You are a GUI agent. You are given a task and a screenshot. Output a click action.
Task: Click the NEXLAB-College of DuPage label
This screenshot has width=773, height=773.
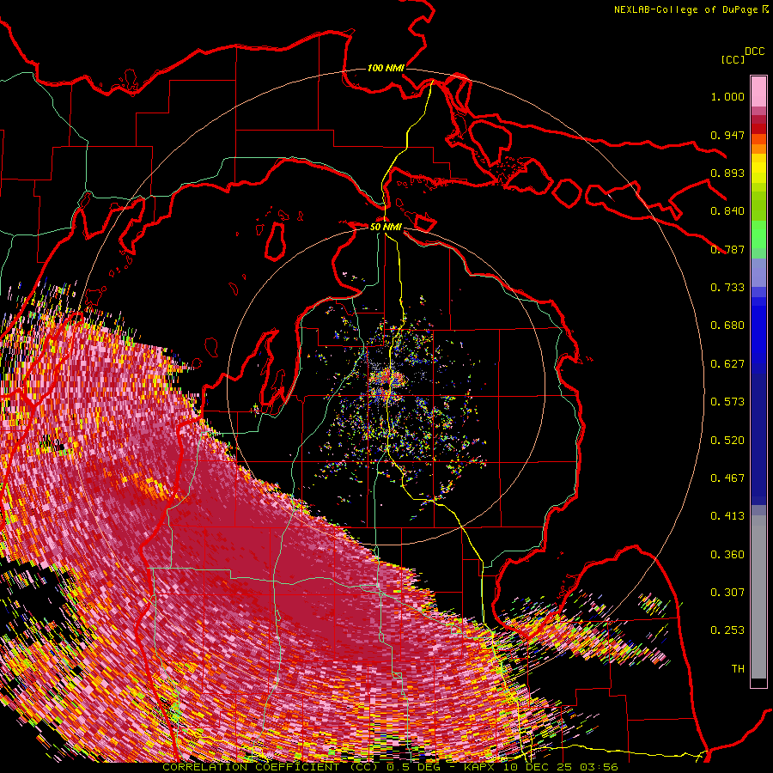click(x=685, y=9)
